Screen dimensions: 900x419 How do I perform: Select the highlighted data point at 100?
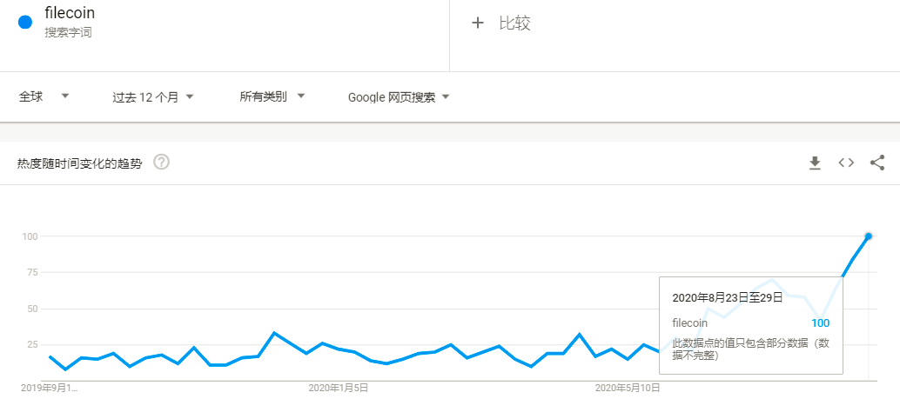click(x=869, y=236)
